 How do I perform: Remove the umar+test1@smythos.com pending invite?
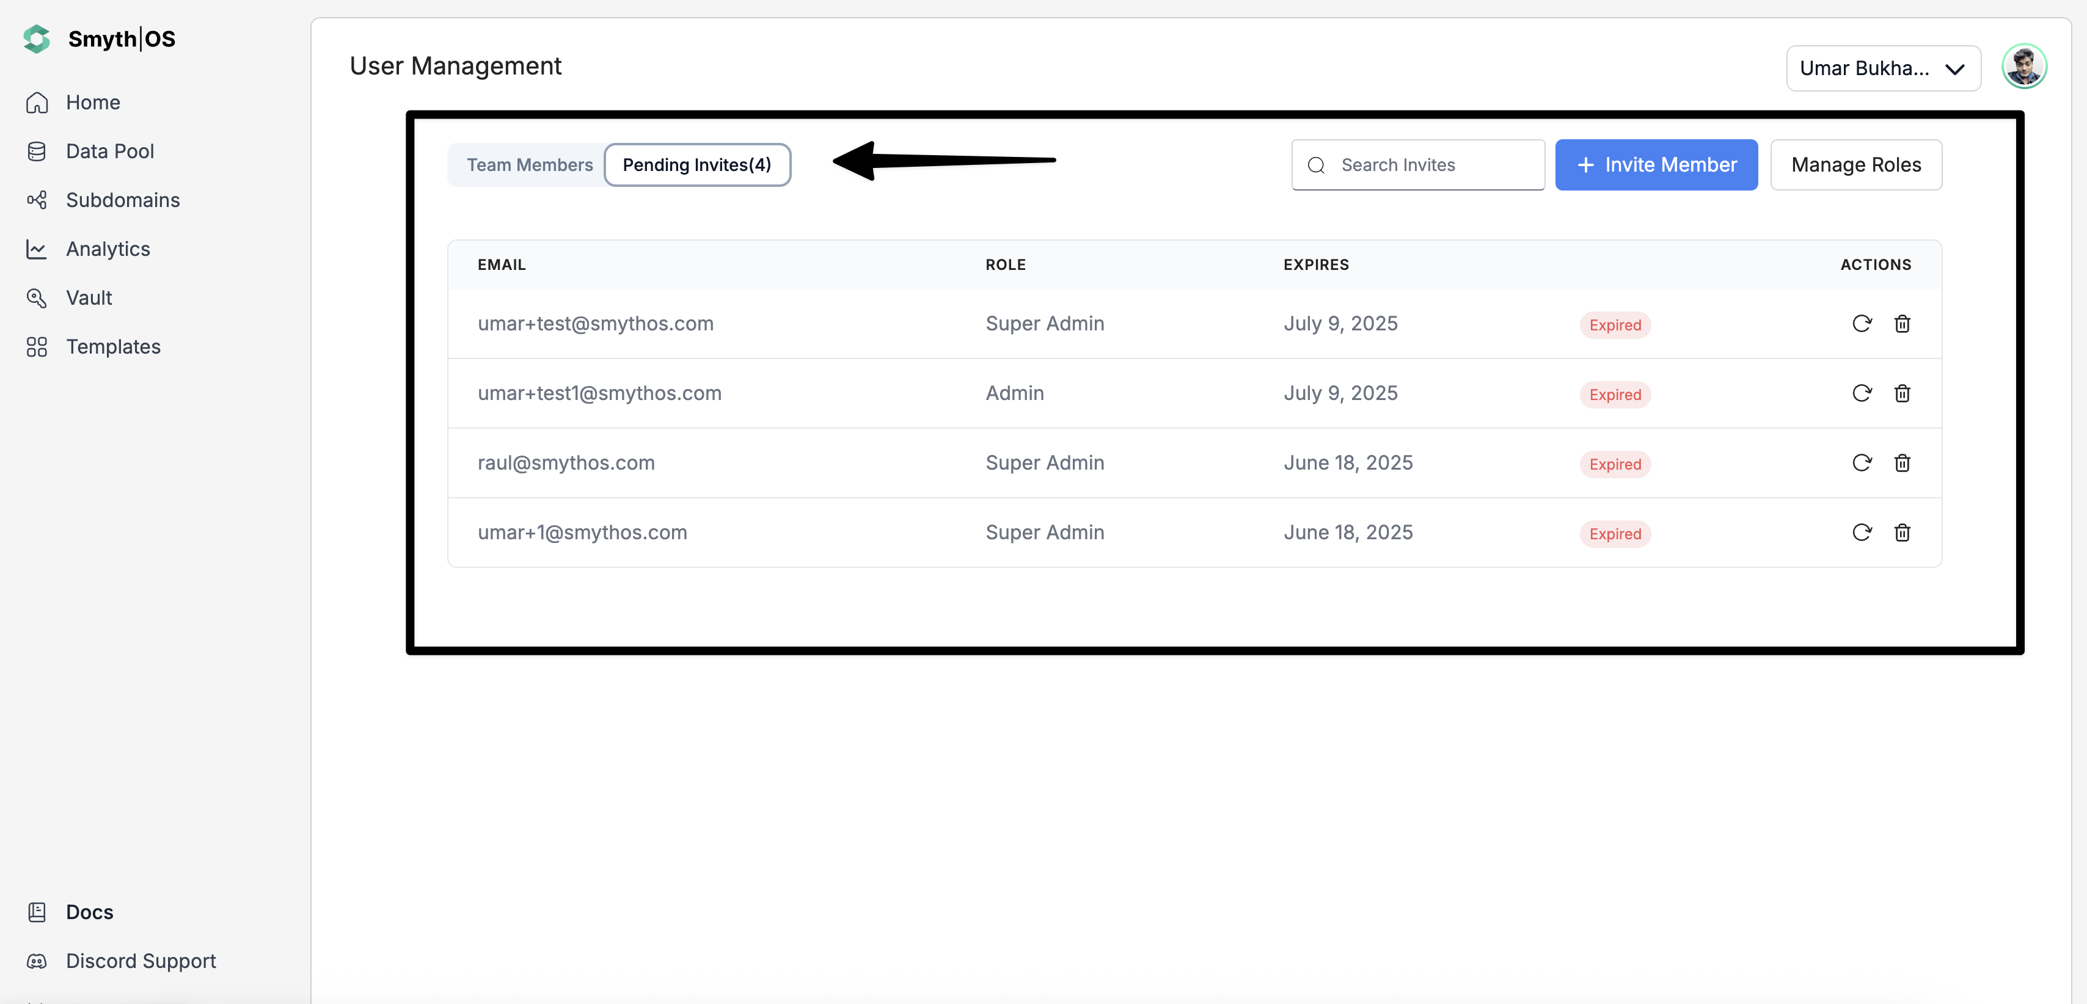tap(1903, 393)
